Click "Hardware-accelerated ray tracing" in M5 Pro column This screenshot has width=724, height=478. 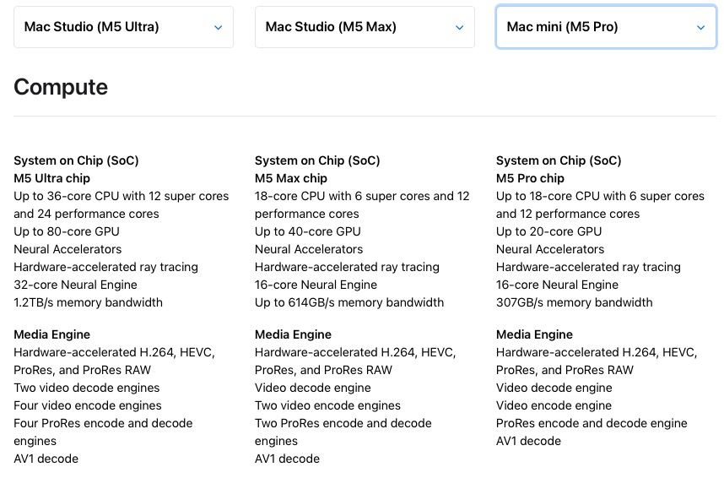tap(588, 267)
